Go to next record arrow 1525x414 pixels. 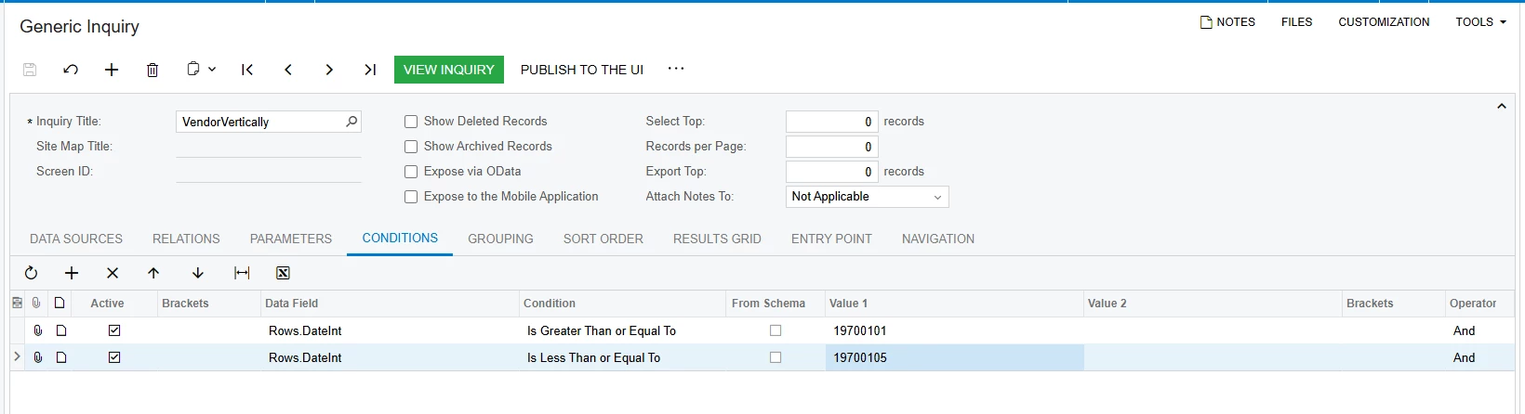pos(329,70)
